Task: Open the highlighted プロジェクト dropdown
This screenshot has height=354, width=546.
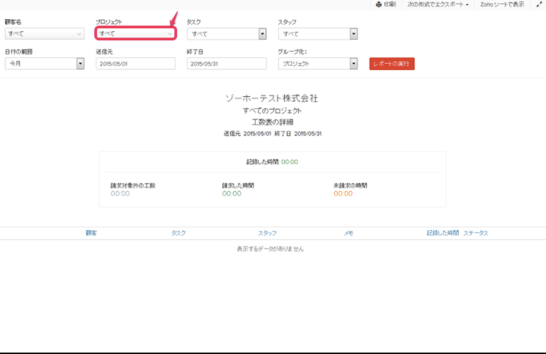Action: click(135, 33)
